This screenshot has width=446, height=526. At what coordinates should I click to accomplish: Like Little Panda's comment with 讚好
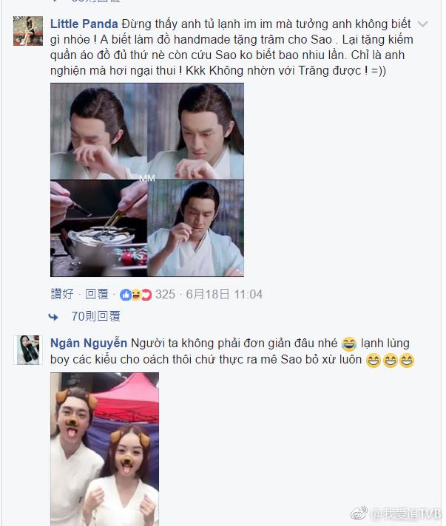[x=62, y=294]
